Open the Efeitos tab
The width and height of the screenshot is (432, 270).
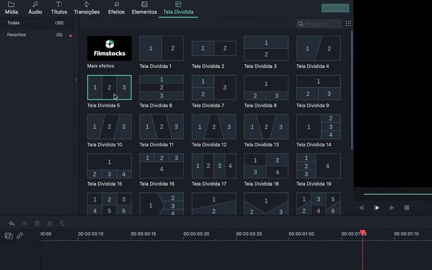coord(116,8)
